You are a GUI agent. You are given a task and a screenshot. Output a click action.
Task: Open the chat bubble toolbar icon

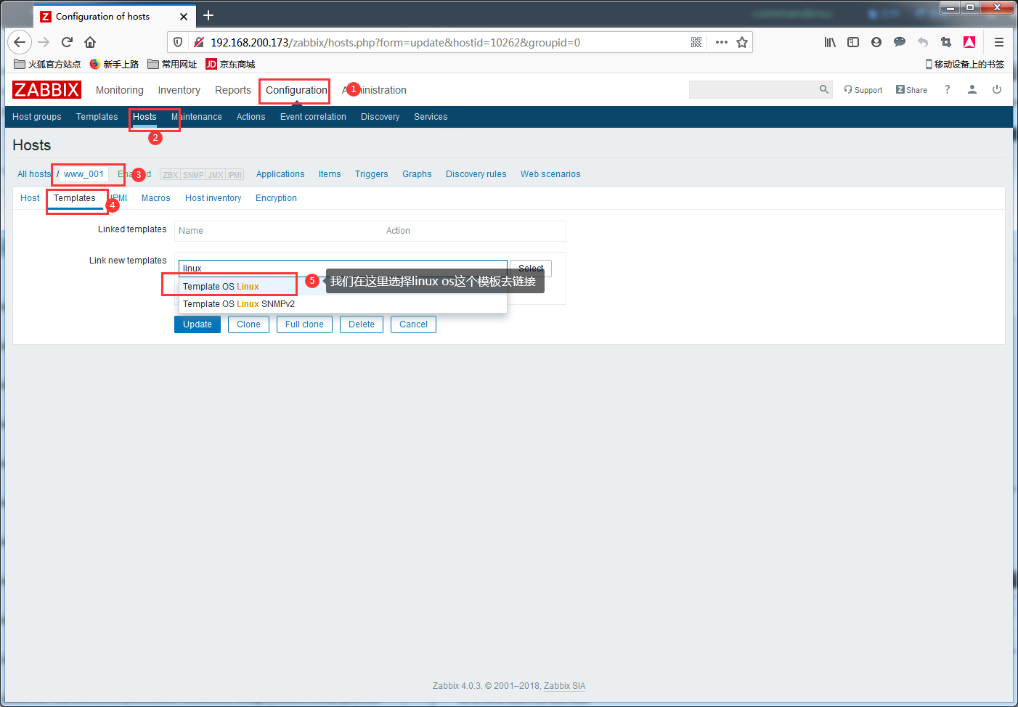coord(900,42)
